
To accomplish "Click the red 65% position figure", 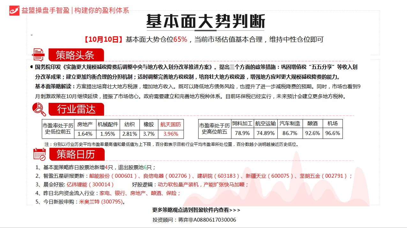I will (180, 39).
